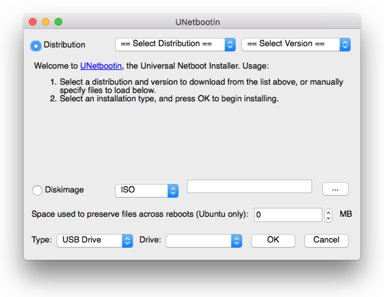384x297 pixels.
Task: Click the Cancel button
Action: [x=327, y=241]
